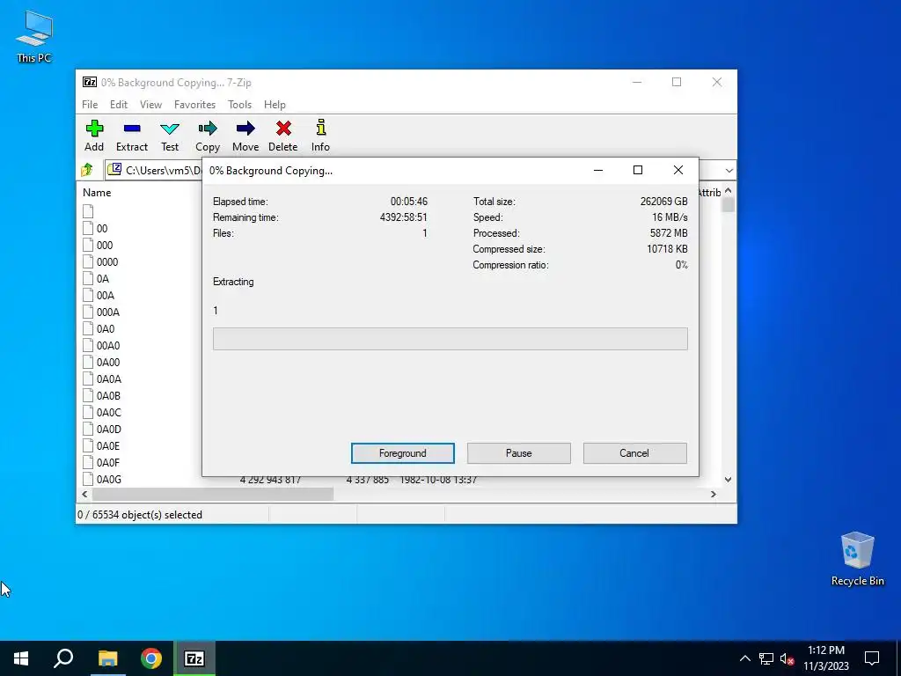The width and height of the screenshot is (901, 676).
Task: Click 7-Zip title bar app icon
Action: 90,82
